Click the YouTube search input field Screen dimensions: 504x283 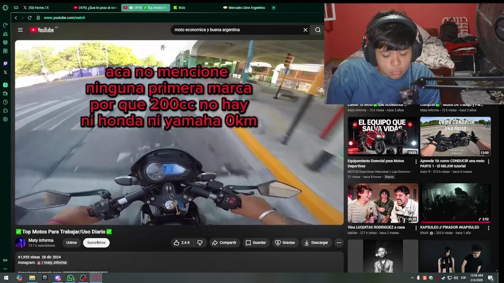pos(236,30)
